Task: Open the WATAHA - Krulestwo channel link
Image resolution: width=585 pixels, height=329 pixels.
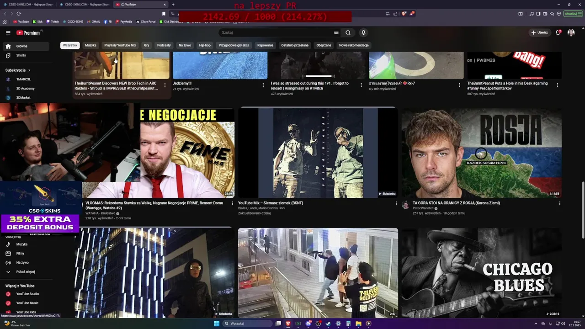Action: pos(101,213)
